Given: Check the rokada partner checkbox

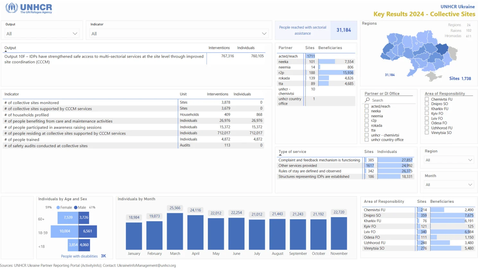Looking at the screenshot, I should coord(367,125).
